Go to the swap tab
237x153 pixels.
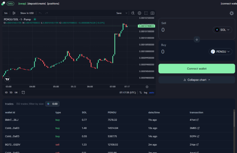22,3
